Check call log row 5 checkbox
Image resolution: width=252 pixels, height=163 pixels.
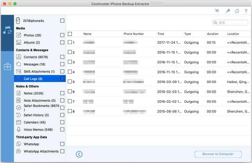70,81
